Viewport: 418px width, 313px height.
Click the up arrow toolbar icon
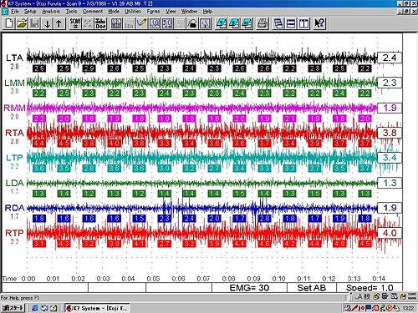pyautogui.click(x=59, y=23)
